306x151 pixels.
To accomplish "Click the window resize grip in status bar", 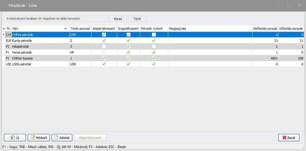I will click(x=303, y=147).
